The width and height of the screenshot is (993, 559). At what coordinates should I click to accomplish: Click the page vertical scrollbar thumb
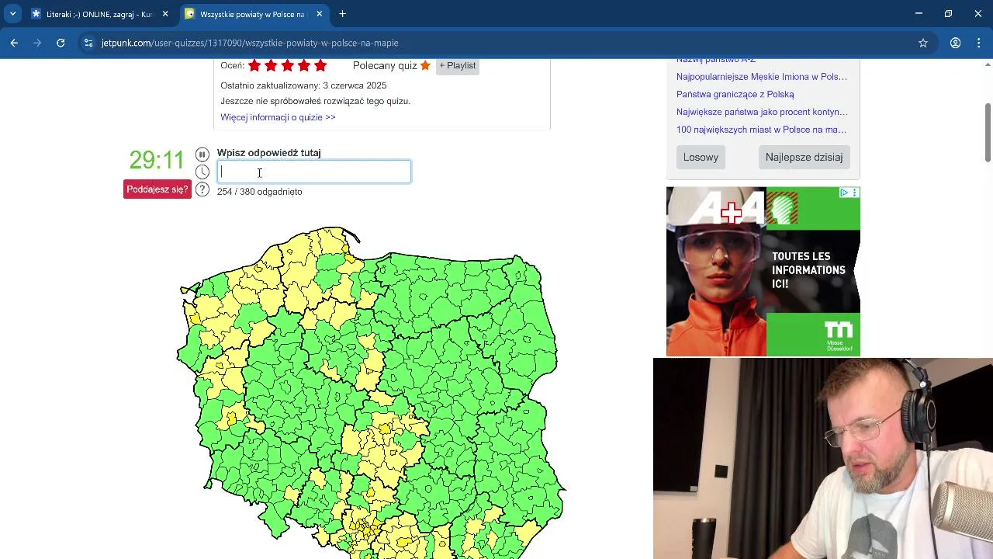988,132
